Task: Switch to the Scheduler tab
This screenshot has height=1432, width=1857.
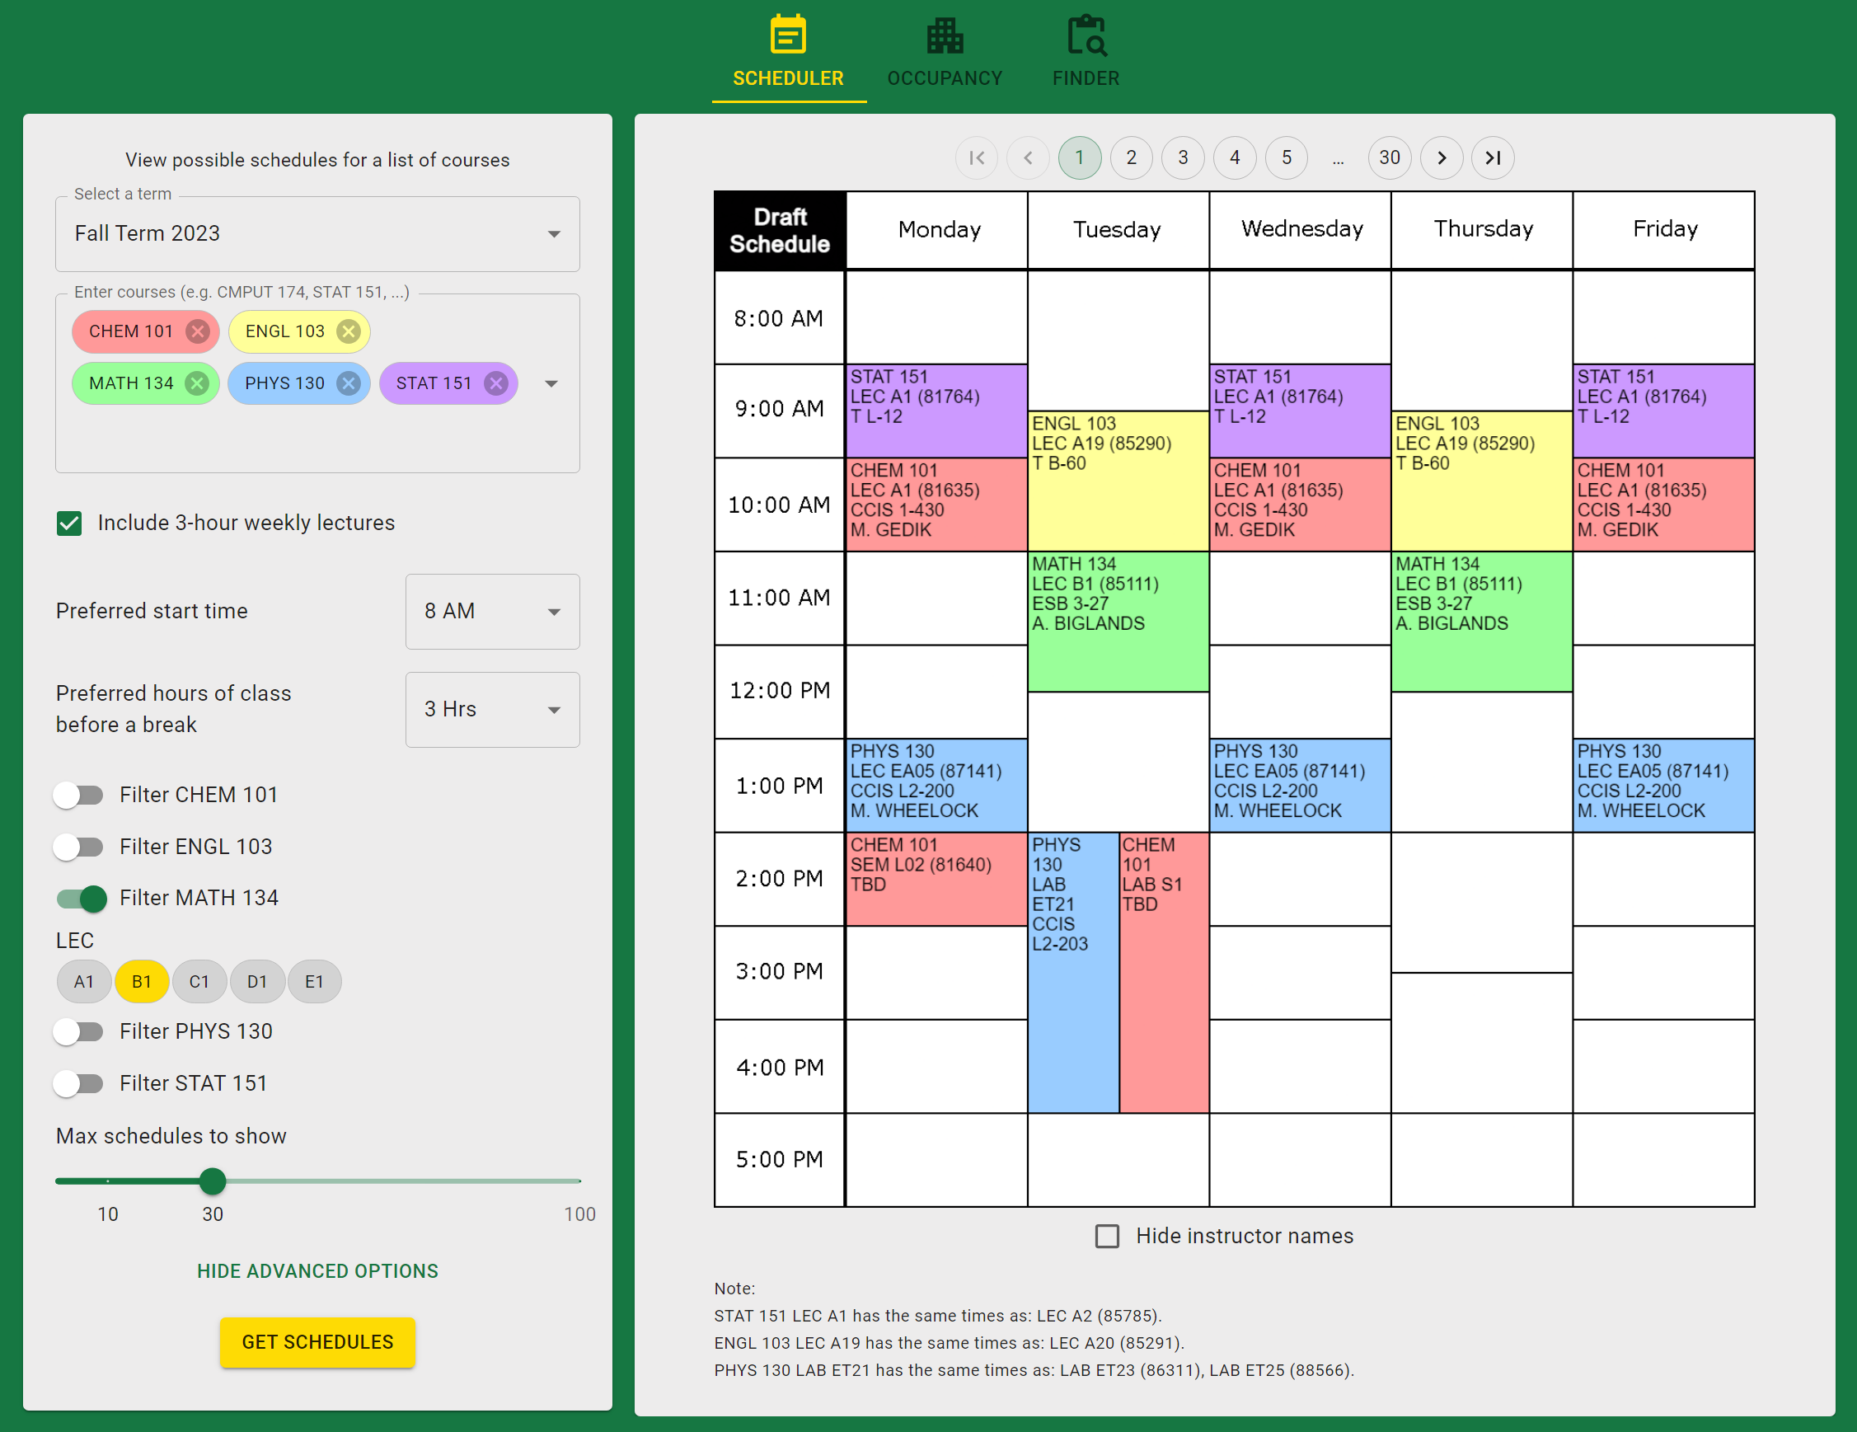Action: point(787,53)
